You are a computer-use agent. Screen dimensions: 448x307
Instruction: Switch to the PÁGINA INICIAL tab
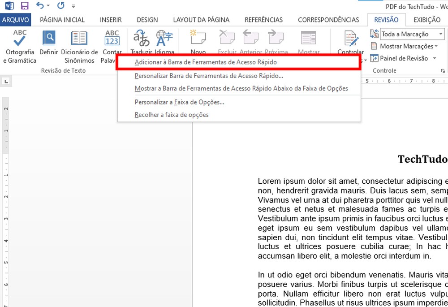(62, 20)
